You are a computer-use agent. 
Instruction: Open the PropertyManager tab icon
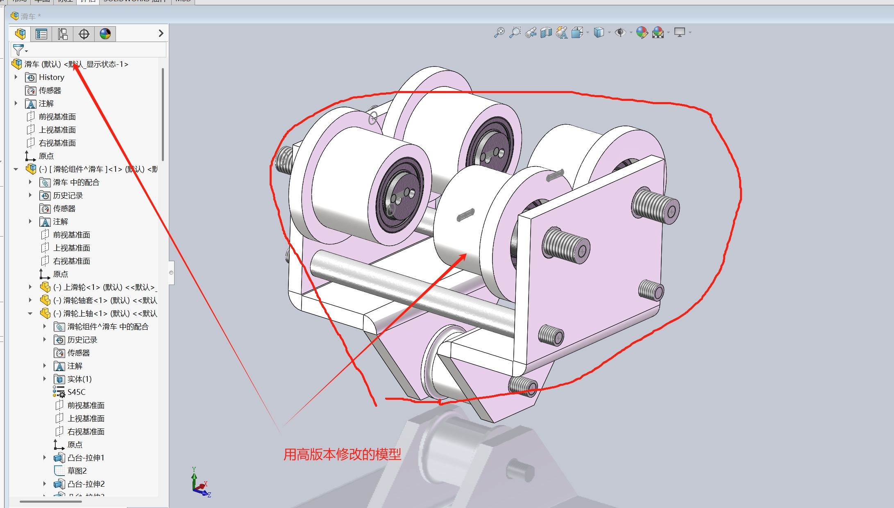pyautogui.click(x=41, y=34)
